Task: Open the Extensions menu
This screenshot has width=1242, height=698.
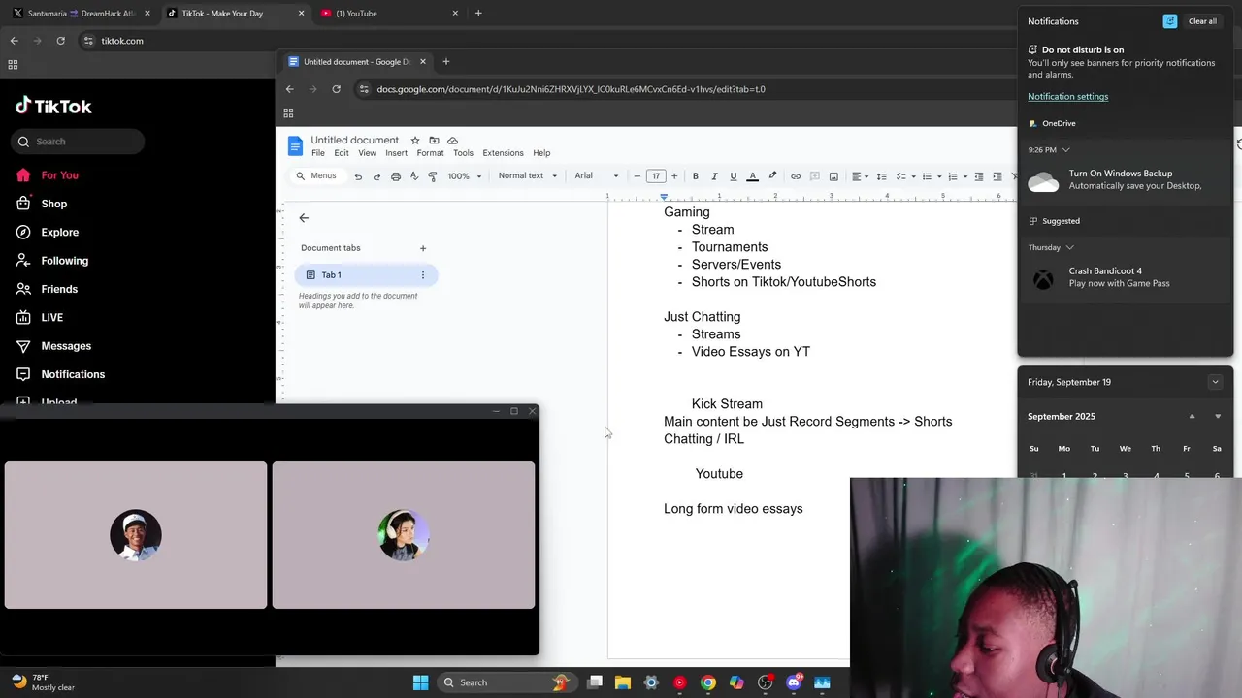Action: coord(503,153)
